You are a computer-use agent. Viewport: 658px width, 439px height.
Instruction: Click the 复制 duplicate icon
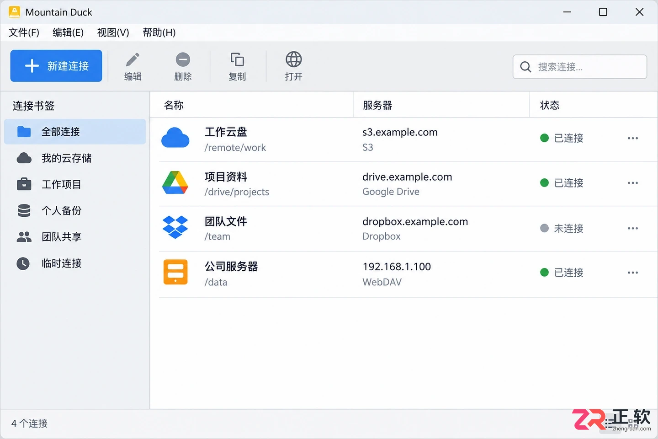click(x=237, y=59)
